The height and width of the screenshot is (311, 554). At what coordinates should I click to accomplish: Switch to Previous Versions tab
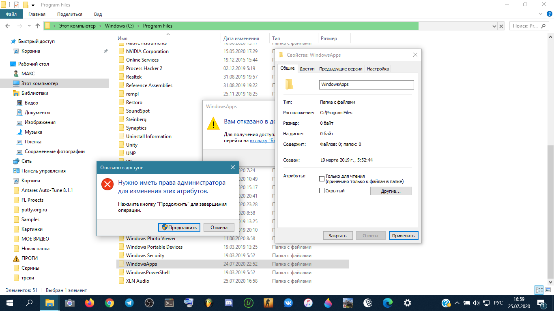click(x=341, y=69)
